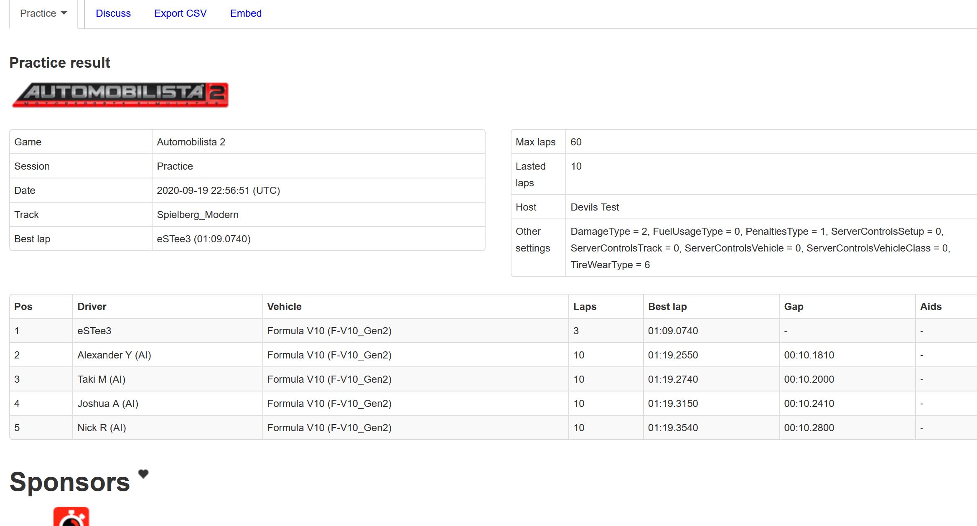Open the Practice session dropdown tab
Screen dimensions: 977x526
(43, 13)
